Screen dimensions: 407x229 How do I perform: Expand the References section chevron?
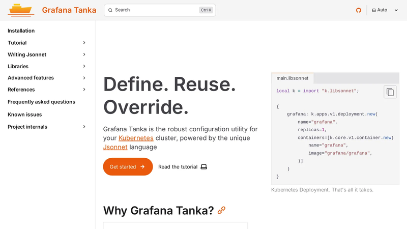pyautogui.click(x=84, y=90)
